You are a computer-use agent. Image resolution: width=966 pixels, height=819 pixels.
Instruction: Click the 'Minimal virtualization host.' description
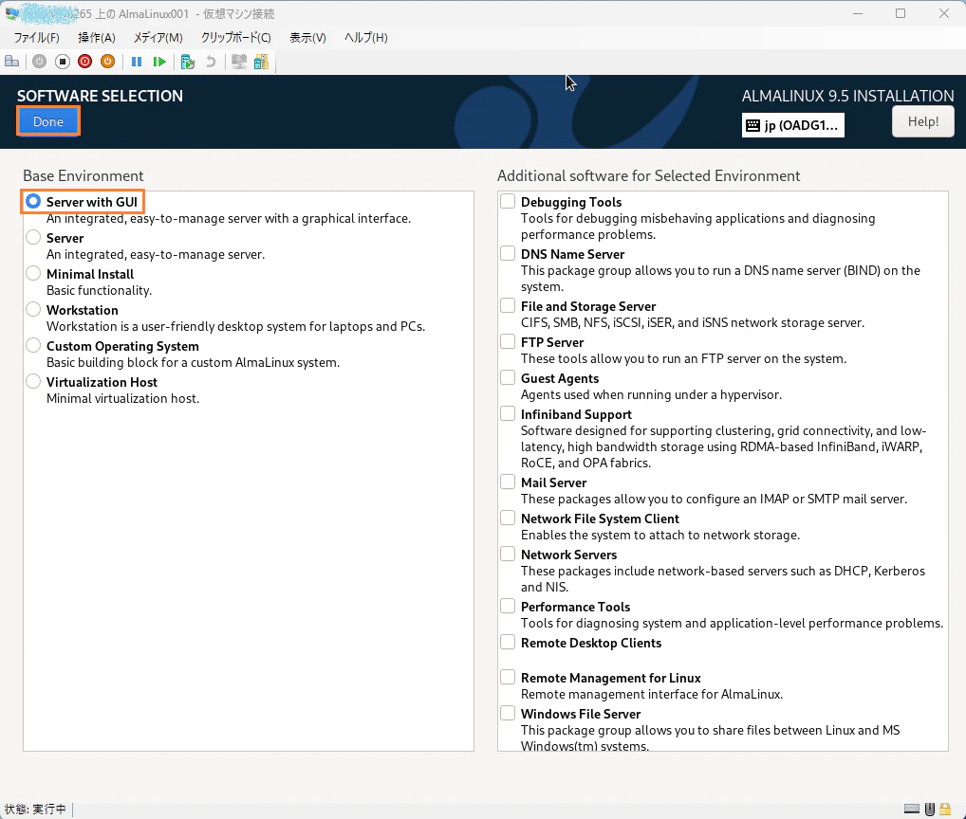[x=123, y=398]
